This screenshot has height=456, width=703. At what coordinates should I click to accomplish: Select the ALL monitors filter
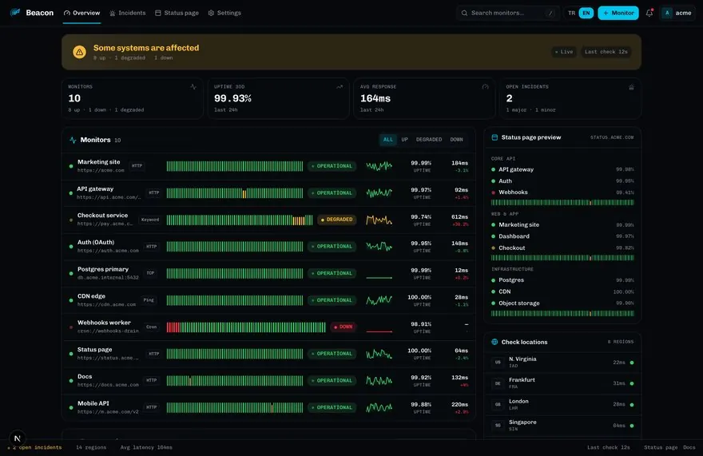click(x=387, y=140)
